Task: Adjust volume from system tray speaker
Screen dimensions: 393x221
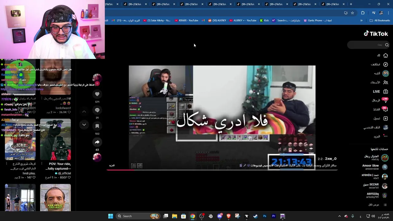Action: click(373, 216)
